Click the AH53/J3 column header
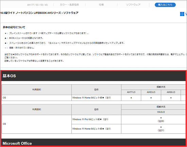Viewport: 187px width, 147px height. (151, 92)
